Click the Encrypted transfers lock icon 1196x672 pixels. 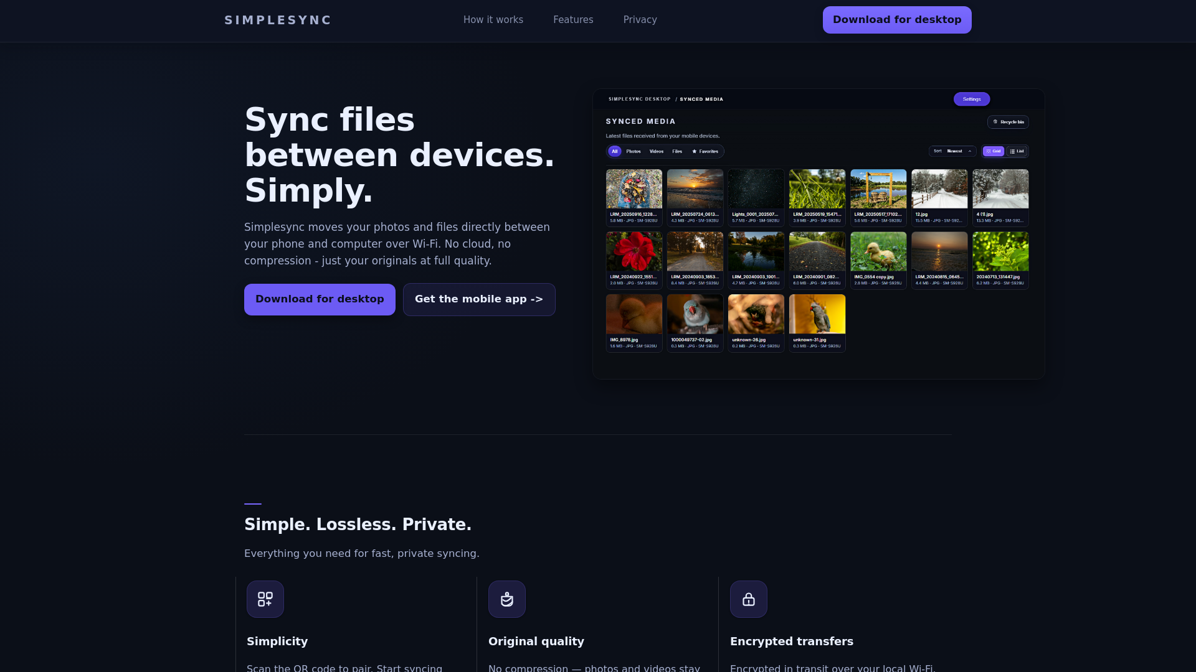(x=749, y=599)
